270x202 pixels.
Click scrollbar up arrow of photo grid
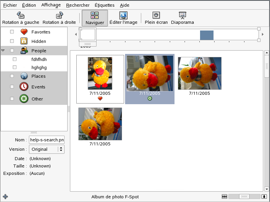(x=267, y=53)
